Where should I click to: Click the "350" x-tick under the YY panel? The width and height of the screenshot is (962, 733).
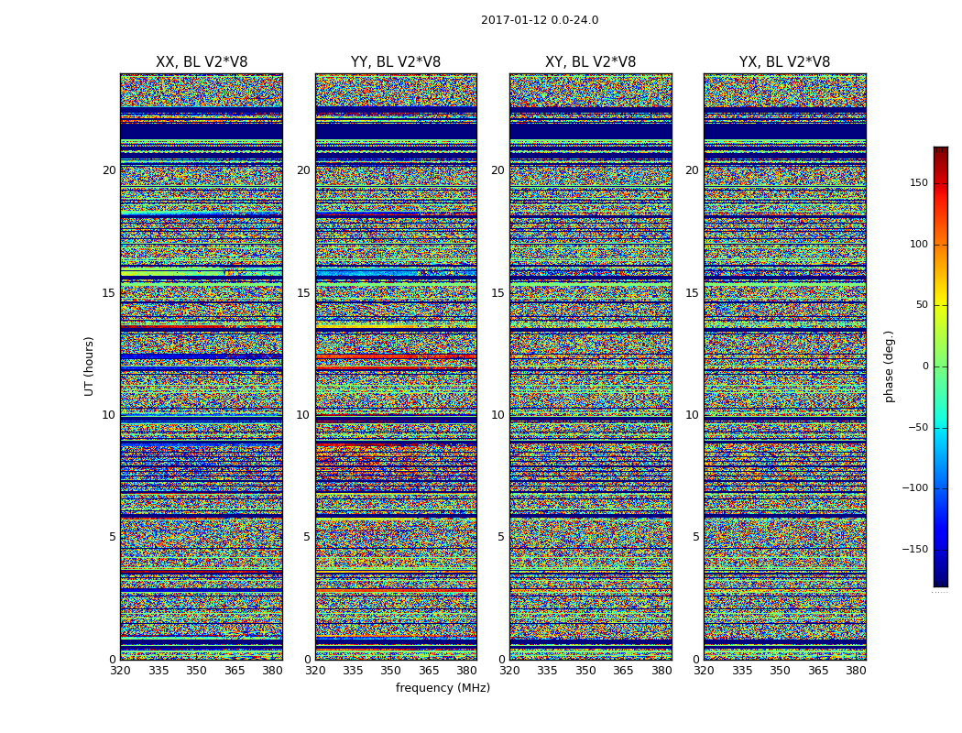pyautogui.click(x=391, y=671)
